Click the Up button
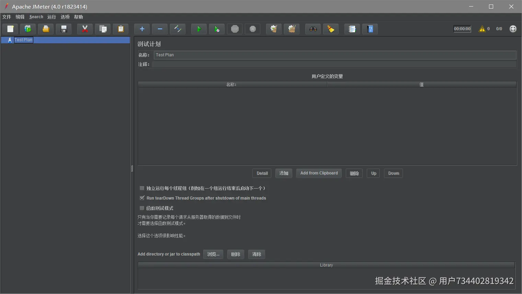The image size is (522, 294). click(373, 173)
